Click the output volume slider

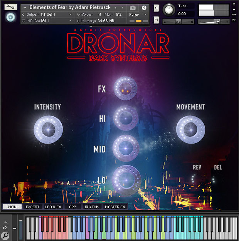click(214, 22)
